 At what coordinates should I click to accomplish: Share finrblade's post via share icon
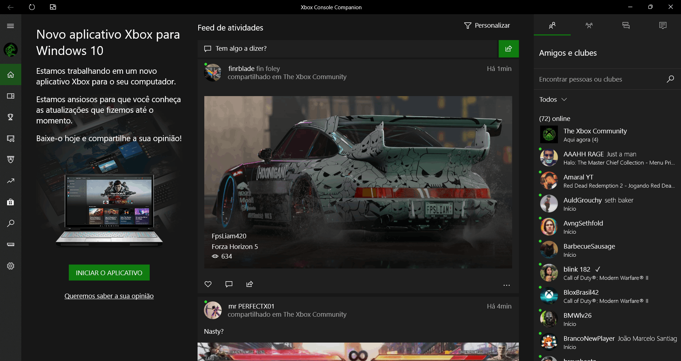tap(250, 284)
